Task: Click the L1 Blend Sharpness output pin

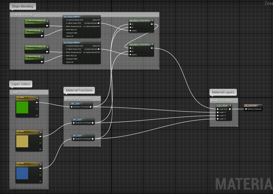Action: (x=47, y=26)
